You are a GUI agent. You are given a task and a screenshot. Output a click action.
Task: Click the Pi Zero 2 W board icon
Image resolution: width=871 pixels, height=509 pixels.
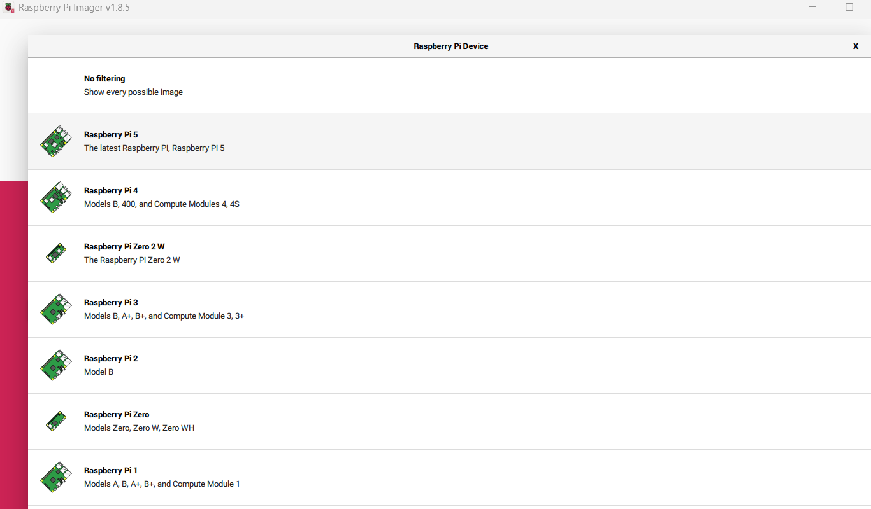coord(56,253)
